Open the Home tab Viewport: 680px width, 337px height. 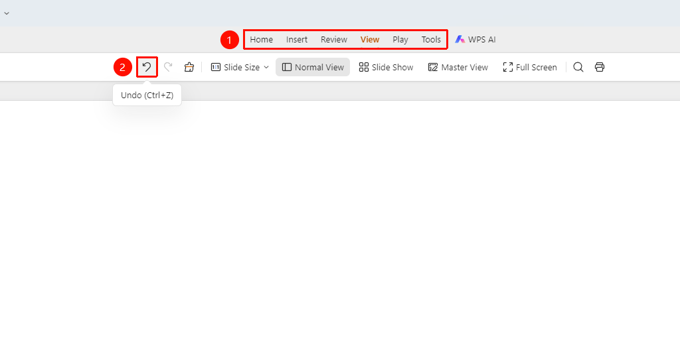pyautogui.click(x=262, y=40)
